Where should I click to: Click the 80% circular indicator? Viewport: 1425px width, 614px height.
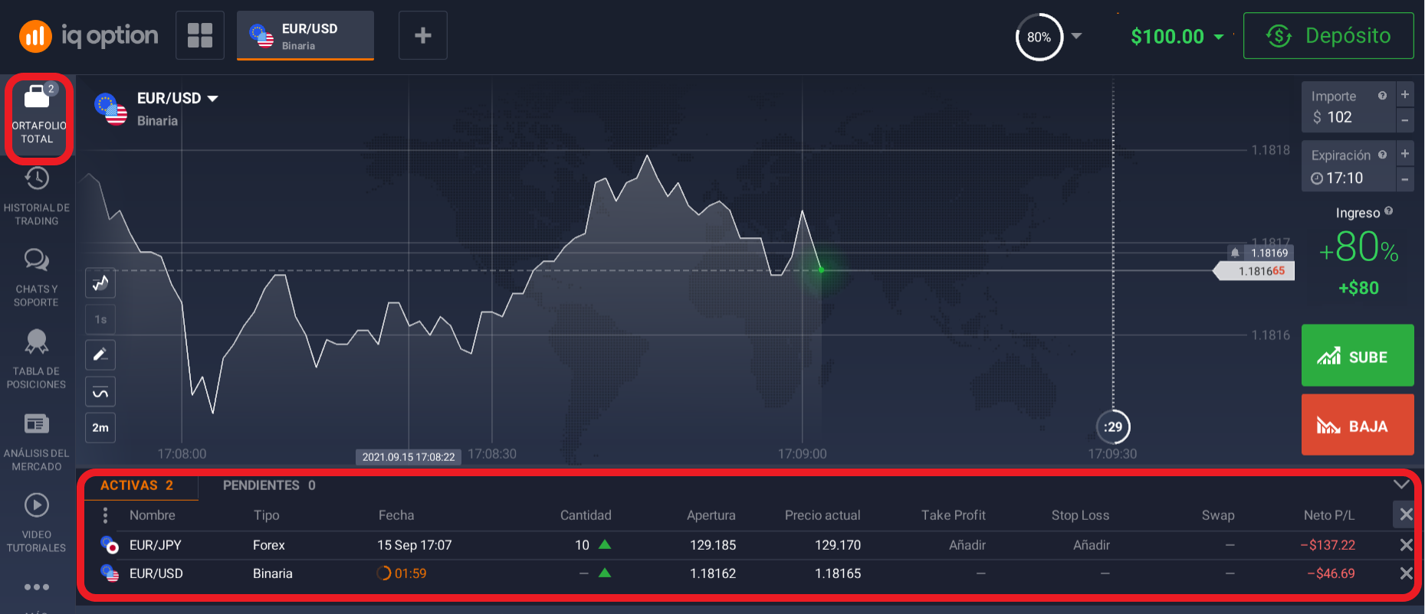click(1039, 37)
